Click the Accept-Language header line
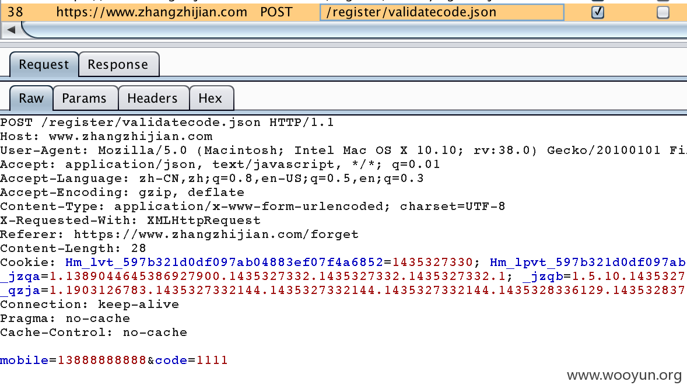This screenshot has width=687, height=392. [x=212, y=178]
